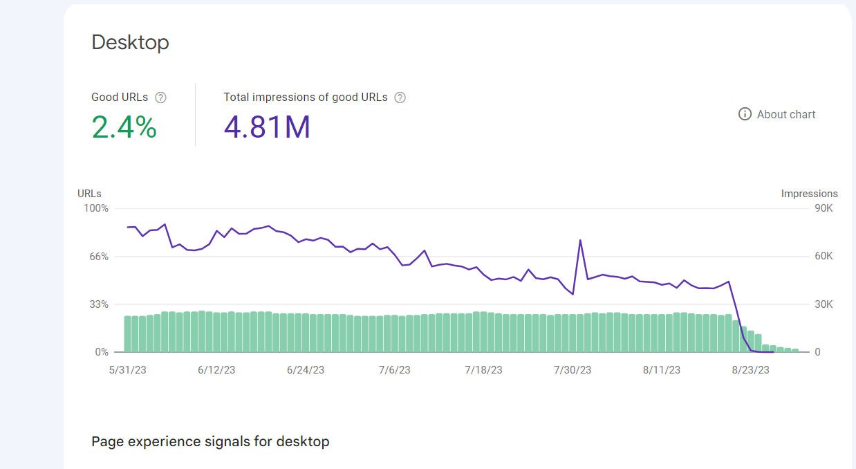Click the 6/24/23 date label
The height and width of the screenshot is (469, 856).
pos(306,370)
